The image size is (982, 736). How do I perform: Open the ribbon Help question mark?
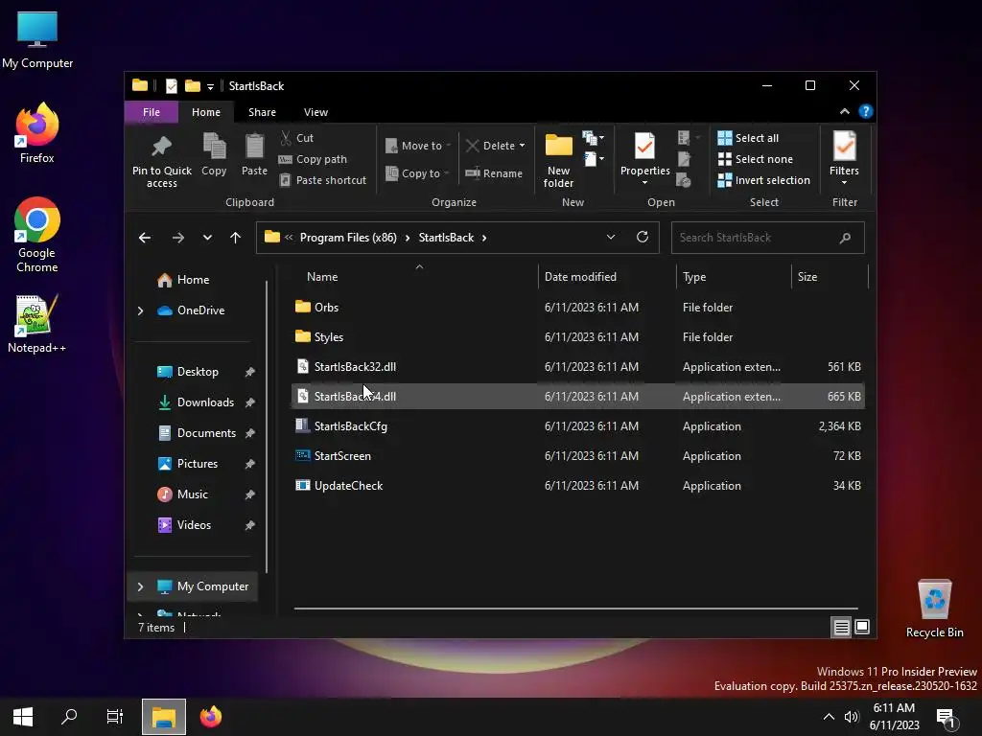coord(866,111)
